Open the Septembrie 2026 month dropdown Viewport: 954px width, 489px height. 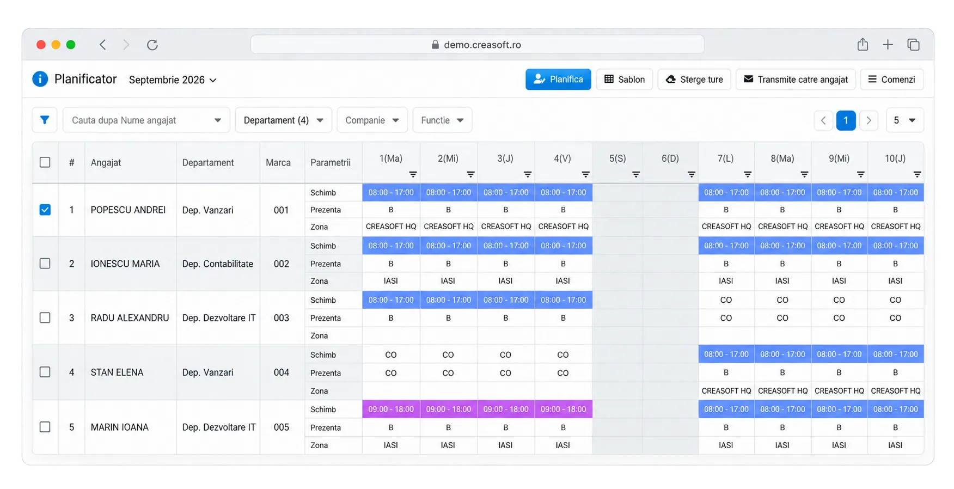tap(173, 80)
